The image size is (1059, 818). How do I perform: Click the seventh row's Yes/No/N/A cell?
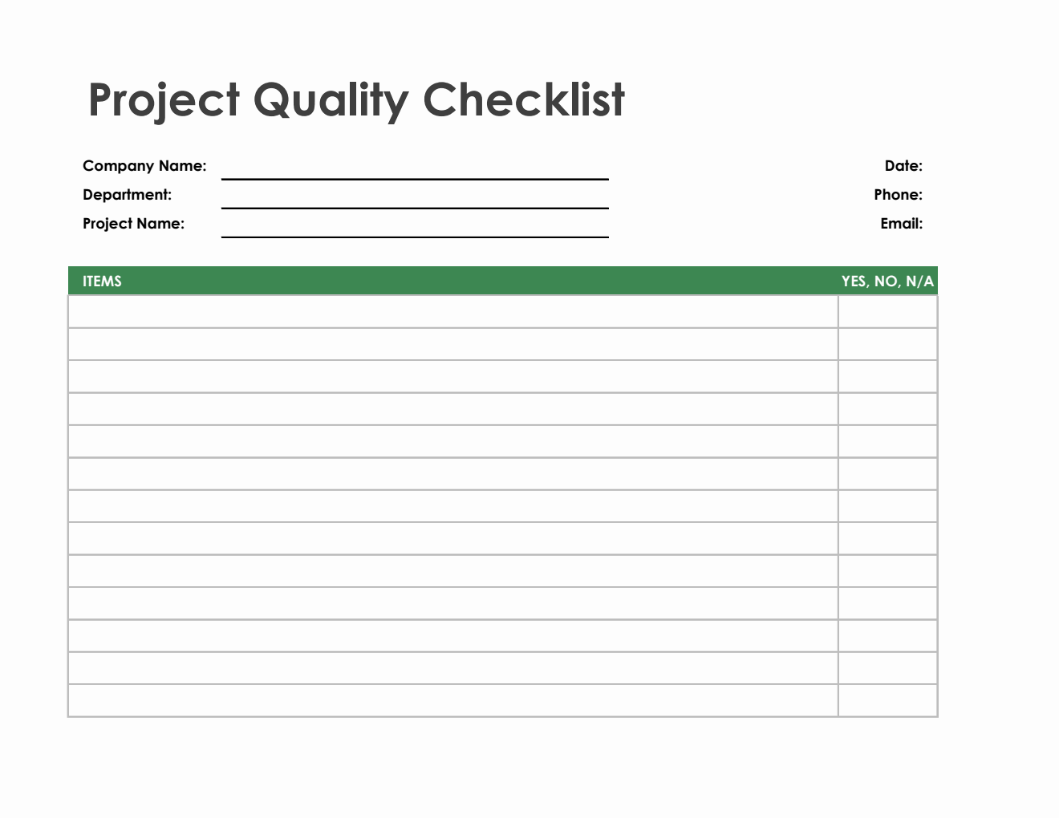(x=887, y=506)
